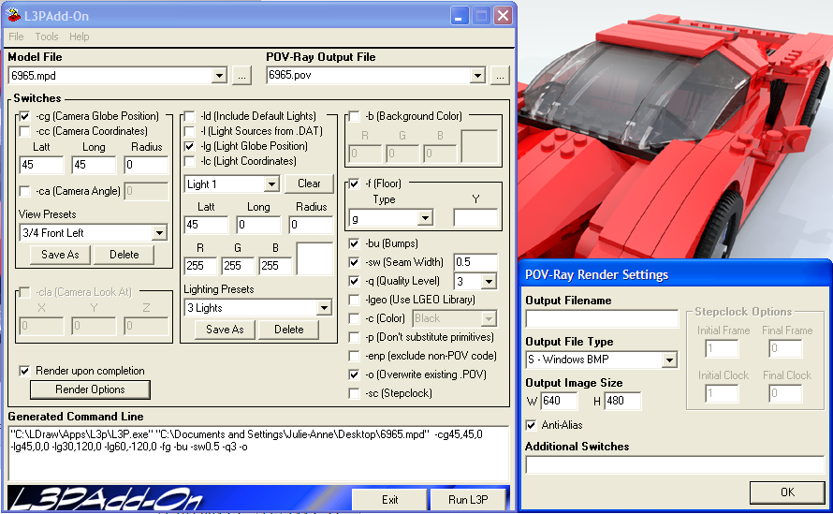The image size is (833, 514).
Task: Enable -l Light Sources from .DAT
Action: 189,131
